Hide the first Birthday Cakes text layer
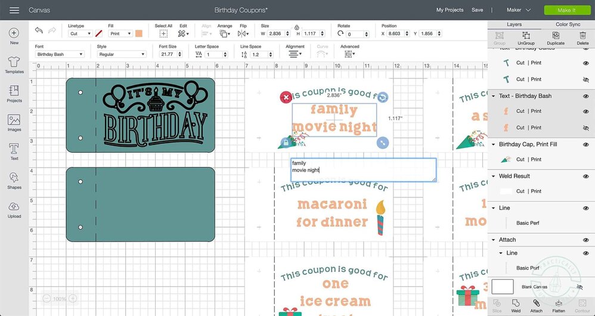 (x=586, y=63)
